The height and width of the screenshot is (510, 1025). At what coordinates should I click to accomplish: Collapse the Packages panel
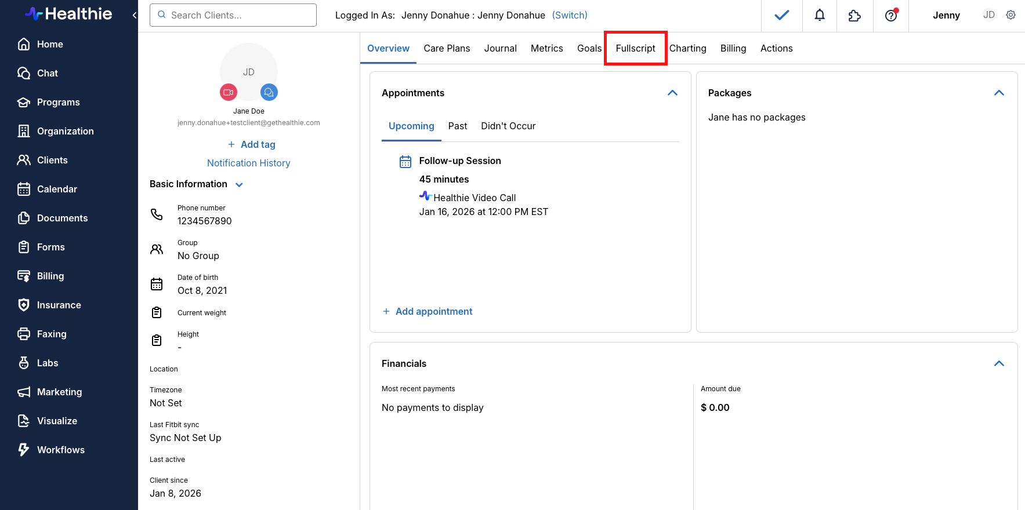pos(999,93)
